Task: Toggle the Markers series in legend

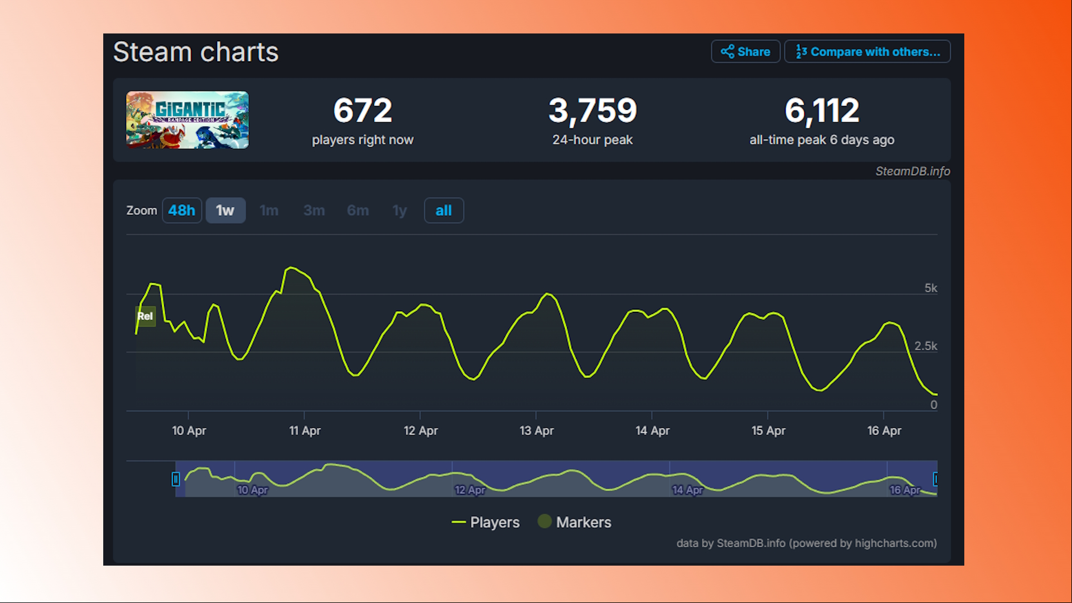Action: click(x=574, y=522)
